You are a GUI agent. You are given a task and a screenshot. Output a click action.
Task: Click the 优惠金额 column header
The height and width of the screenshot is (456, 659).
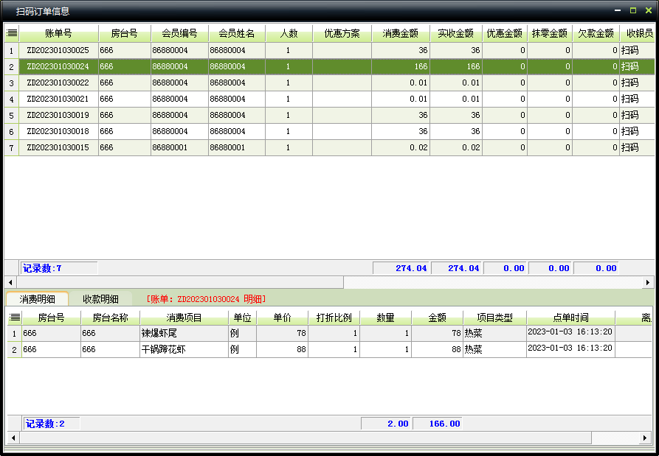coord(504,33)
